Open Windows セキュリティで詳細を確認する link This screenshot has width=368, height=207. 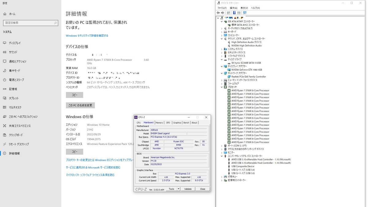click(x=87, y=36)
